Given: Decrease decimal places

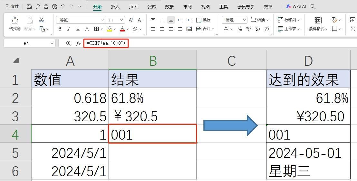Looking at the screenshot, I should point(267,29).
